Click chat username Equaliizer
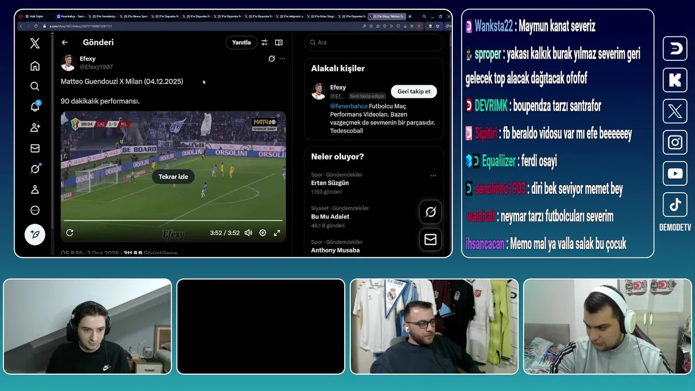The image size is (695, 391). pos(498,161)
